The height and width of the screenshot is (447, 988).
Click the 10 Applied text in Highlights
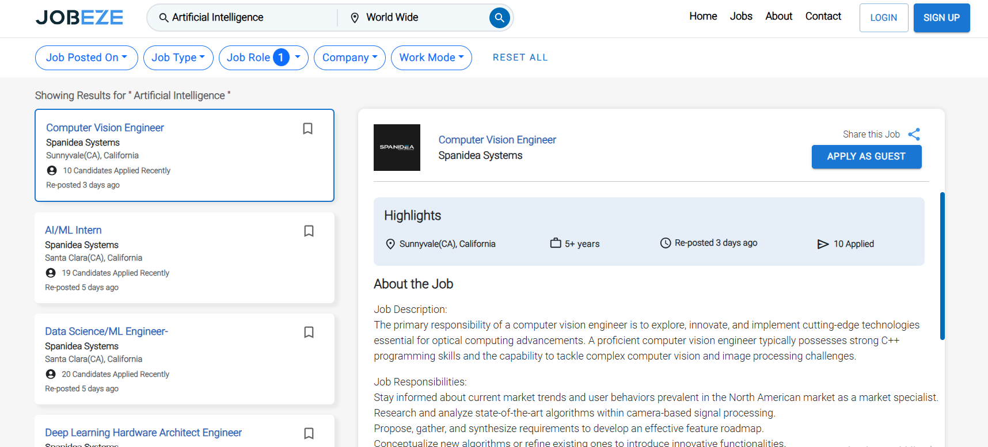point(854,244)
